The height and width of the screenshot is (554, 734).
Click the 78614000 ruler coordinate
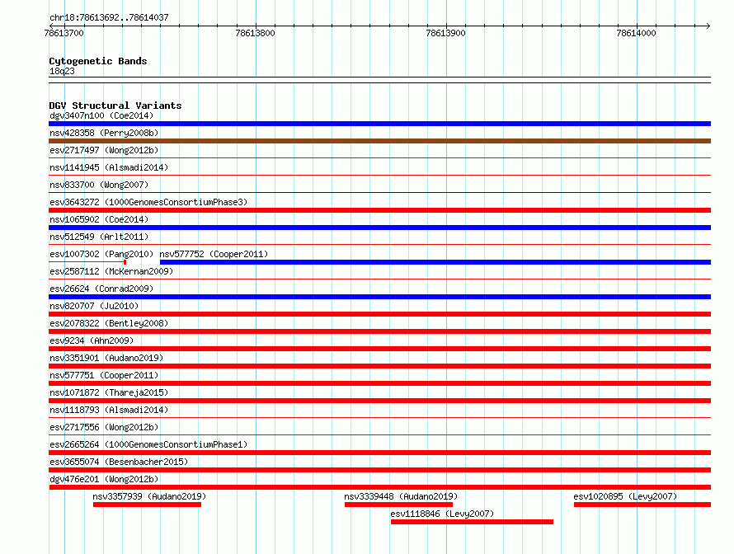coord(636,33)
